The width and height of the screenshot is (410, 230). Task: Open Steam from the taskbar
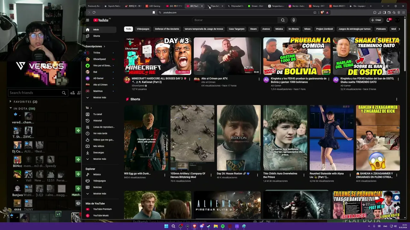pyautogui.click(x=209, y=226)
